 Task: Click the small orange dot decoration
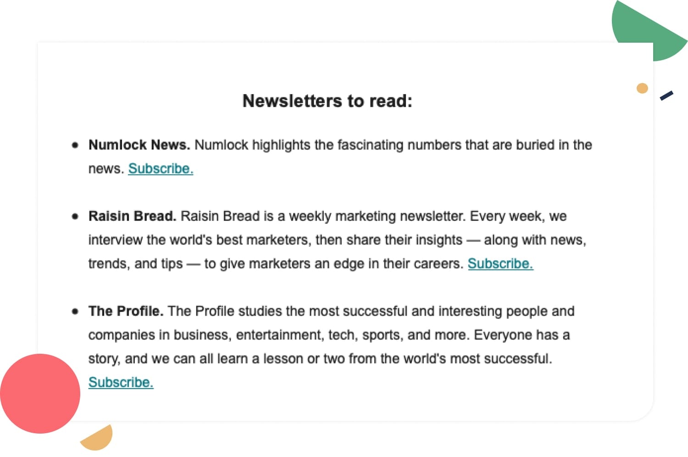tap(642, 88)
